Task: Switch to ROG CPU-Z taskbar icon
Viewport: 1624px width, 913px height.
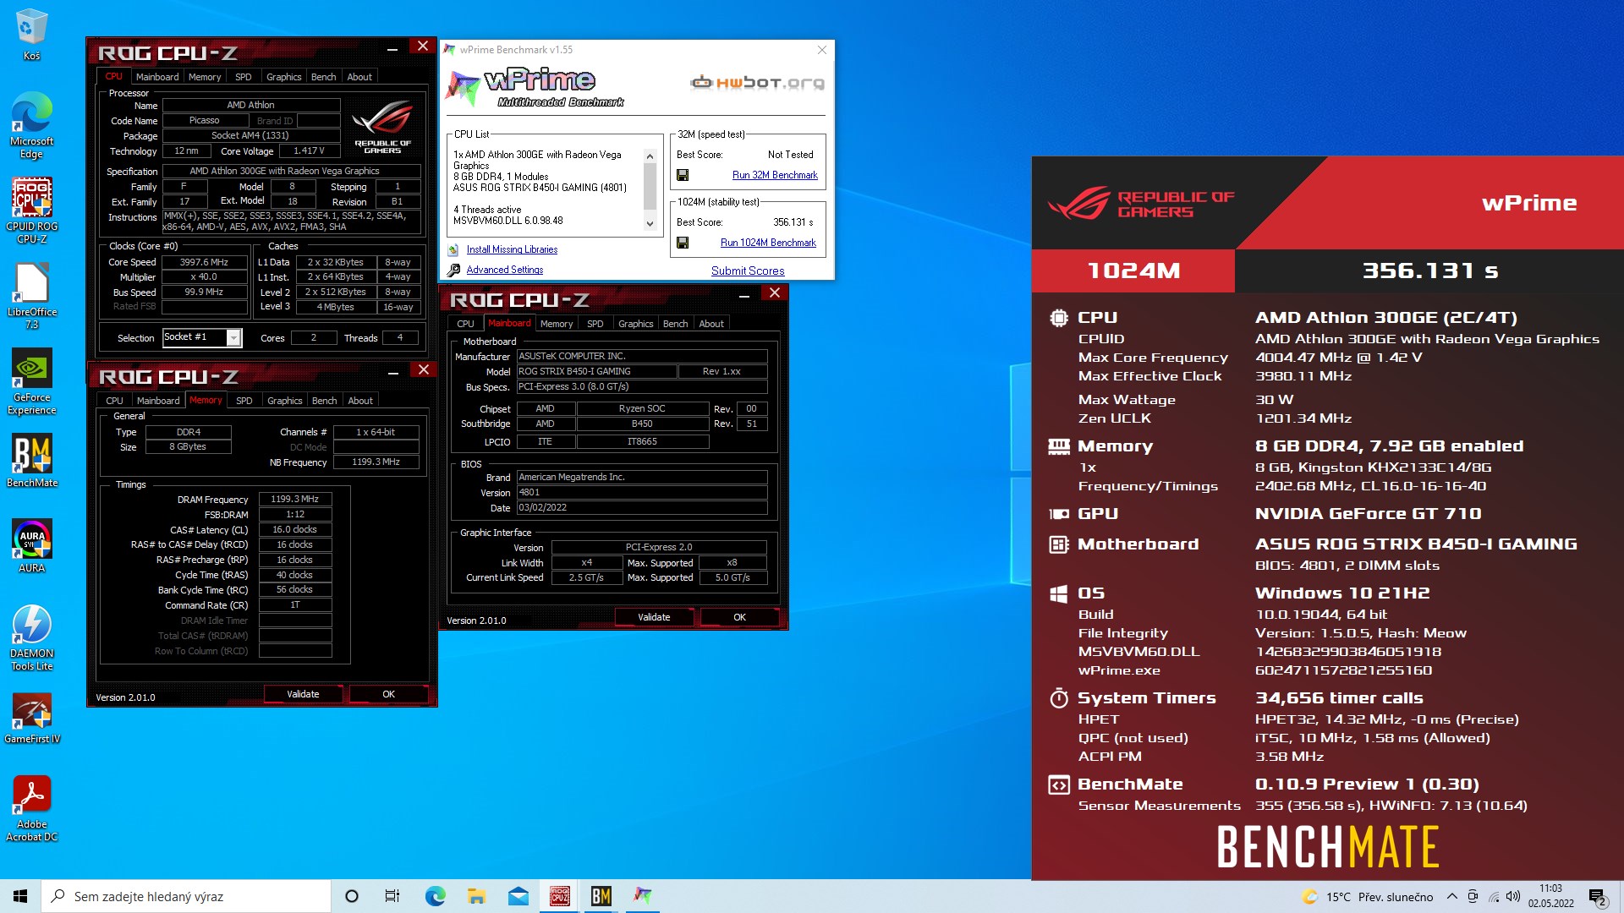Action: [559, 896]
